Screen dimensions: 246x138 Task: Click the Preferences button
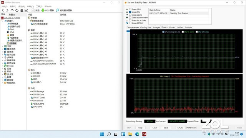pyautogui.click(x=191, y=128)
